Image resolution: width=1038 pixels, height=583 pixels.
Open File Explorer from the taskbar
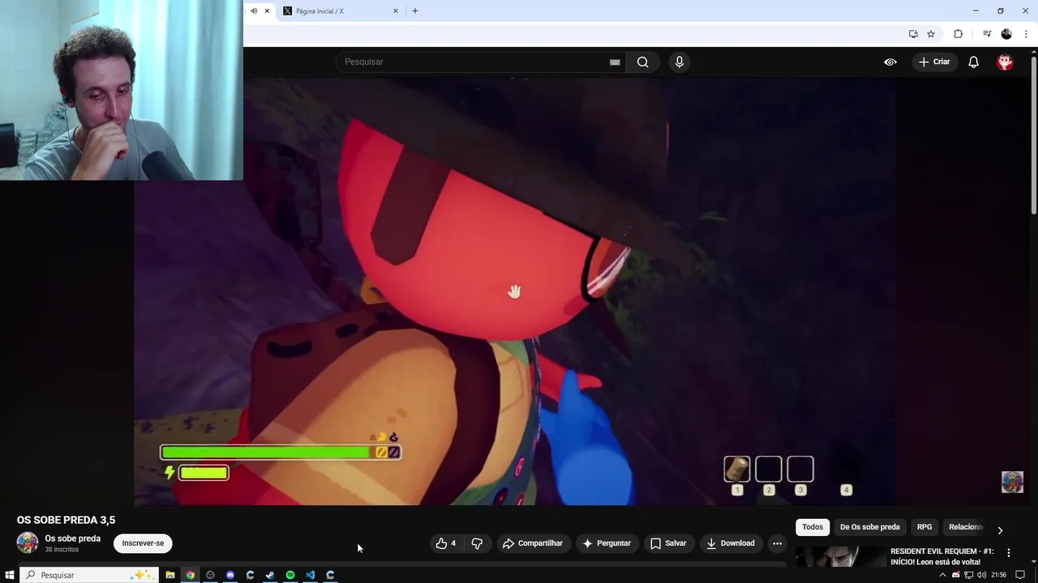(170, 575)
